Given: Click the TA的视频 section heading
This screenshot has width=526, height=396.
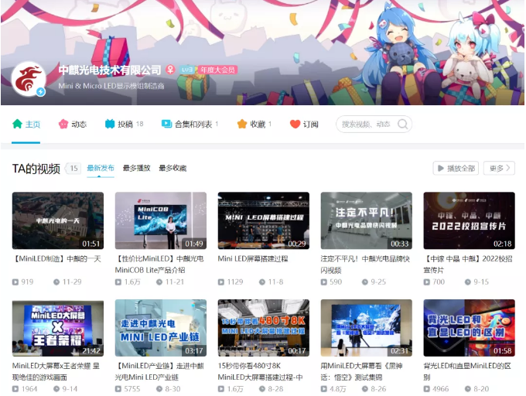Looking at the screenshot, I should point(36,169).
